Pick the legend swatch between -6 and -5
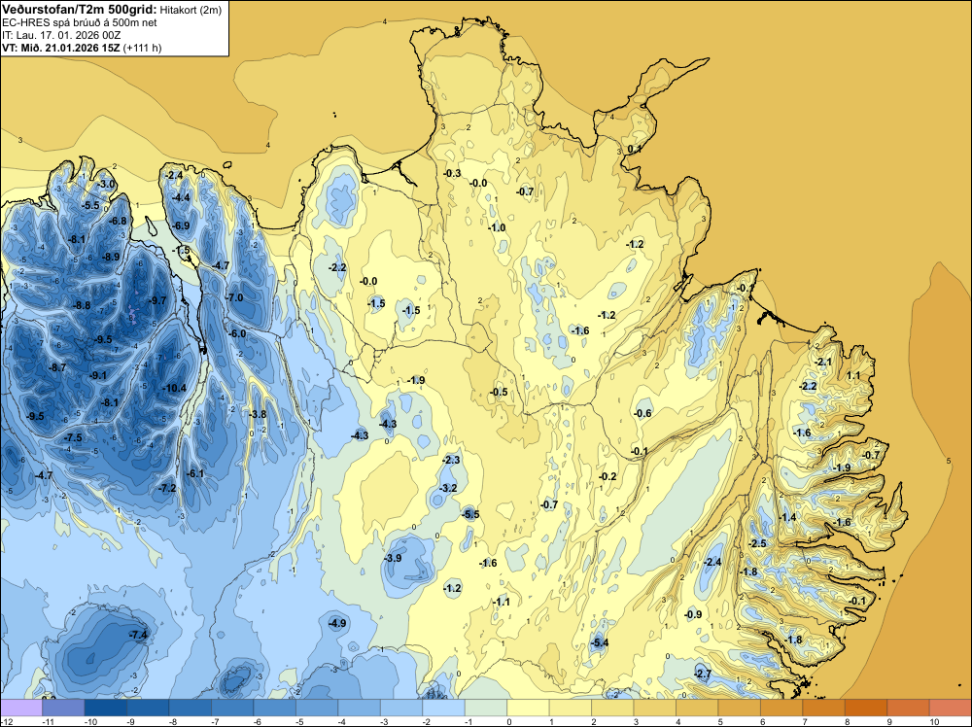Viewport: 972px width, 727px height. coord(275,708)
